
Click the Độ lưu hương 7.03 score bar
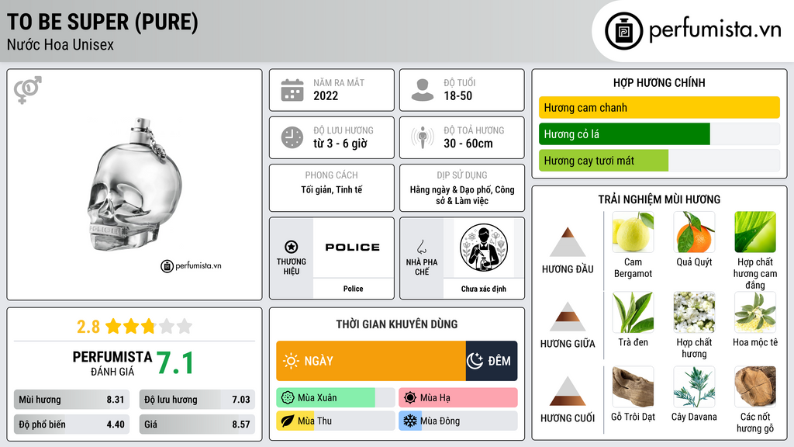coord(197,400)
